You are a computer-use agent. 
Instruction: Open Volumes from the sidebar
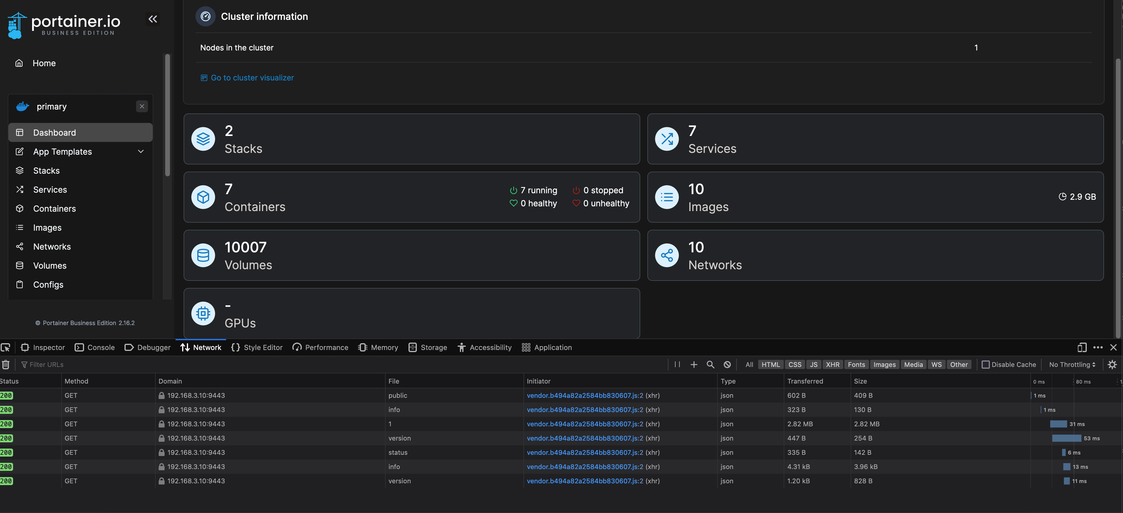tap(81, 265)
